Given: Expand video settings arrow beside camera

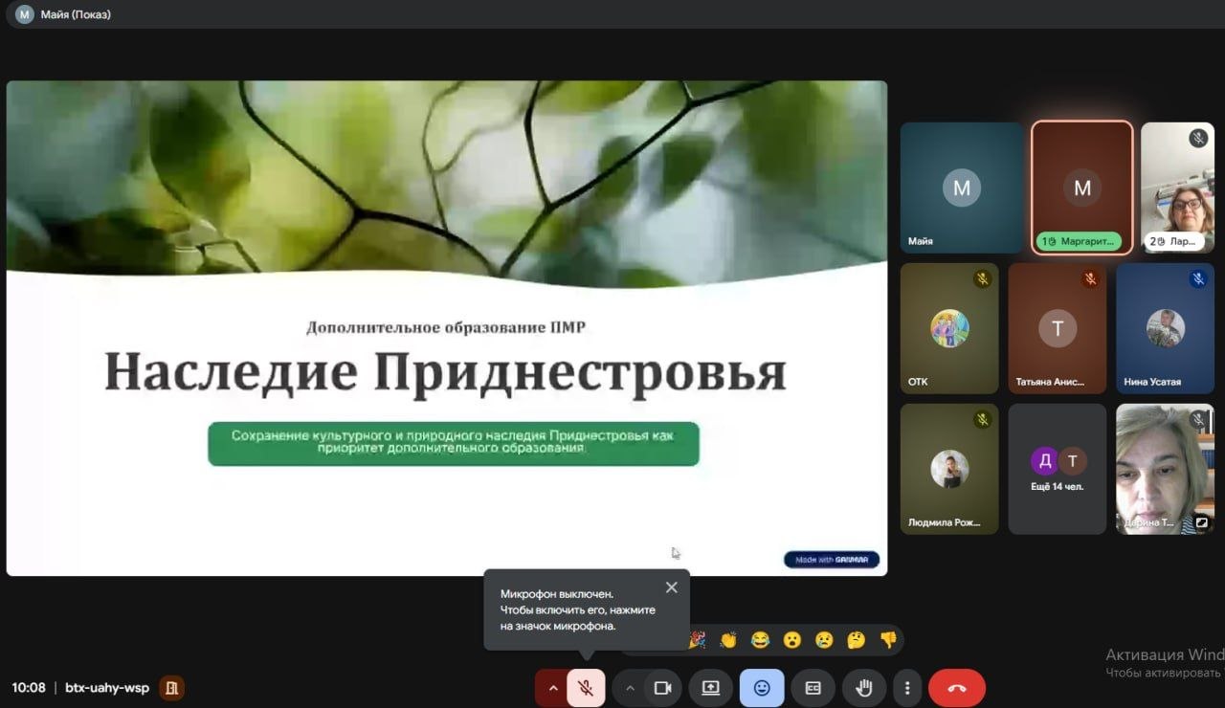Looking at the screenshot, I should pos(629,688).
